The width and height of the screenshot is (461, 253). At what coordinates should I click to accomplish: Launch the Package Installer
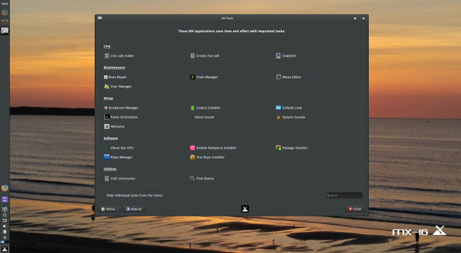pyautogui.click(x=292, y=148)
